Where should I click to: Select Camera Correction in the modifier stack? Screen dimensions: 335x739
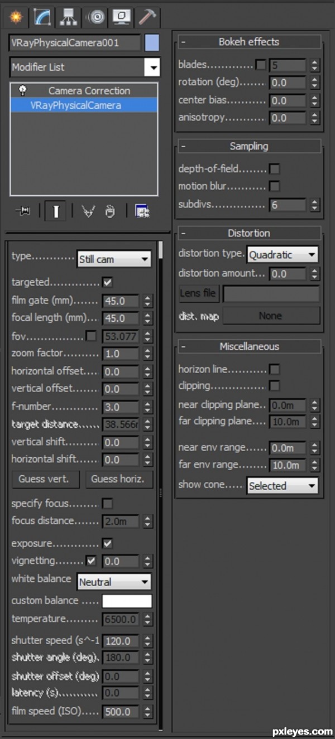pyautogui.click(x=89, y=90)
